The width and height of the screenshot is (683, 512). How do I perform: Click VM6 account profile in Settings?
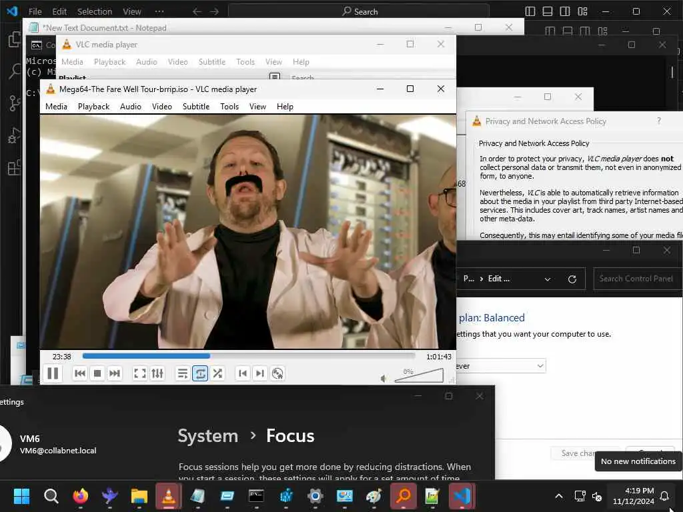pos(48,444)
